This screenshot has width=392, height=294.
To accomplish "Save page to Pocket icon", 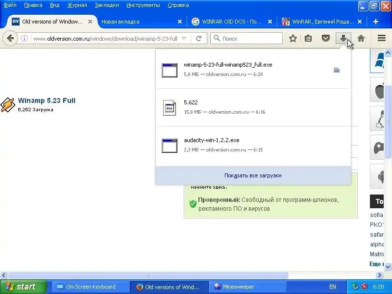I will pos(325,39).
